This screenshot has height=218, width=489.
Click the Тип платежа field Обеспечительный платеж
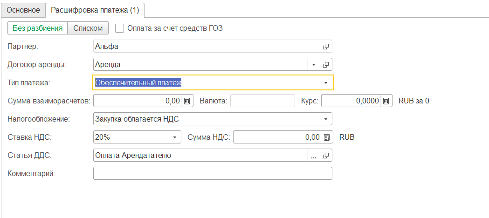pyautogui.click(x=207, y=82)
